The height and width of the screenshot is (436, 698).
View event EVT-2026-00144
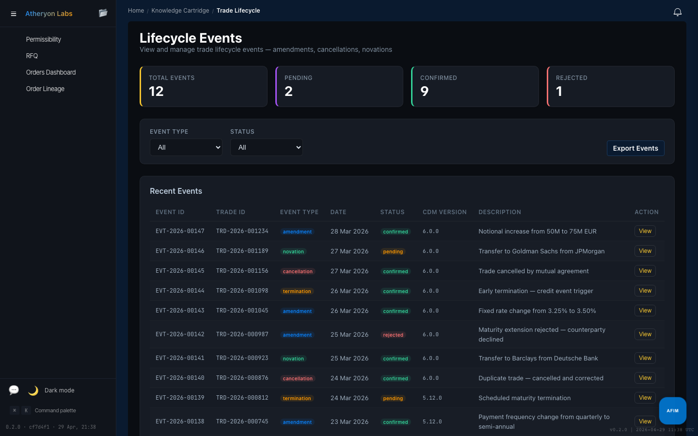click(645, 291)
